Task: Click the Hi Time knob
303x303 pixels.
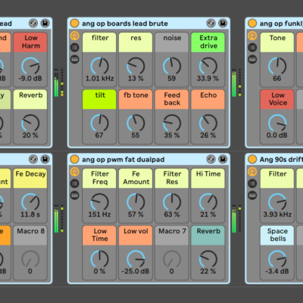Action: (x=208, y=202)
